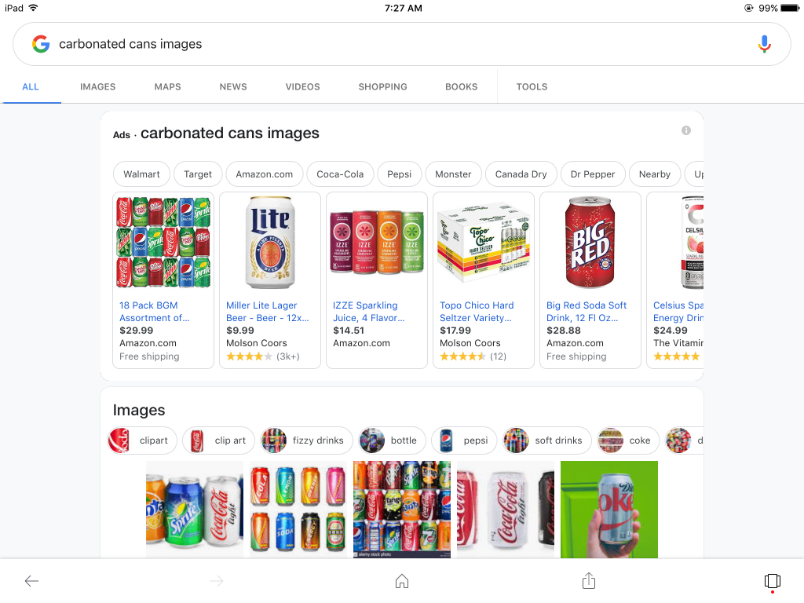Go back with the back arrow
The width and height of the screenshot is (804, 603).
click(x=31, y=581)
